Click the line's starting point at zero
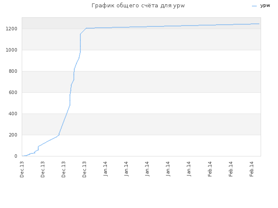The width and height of the screenshot is (278, 208). [22, 156]
